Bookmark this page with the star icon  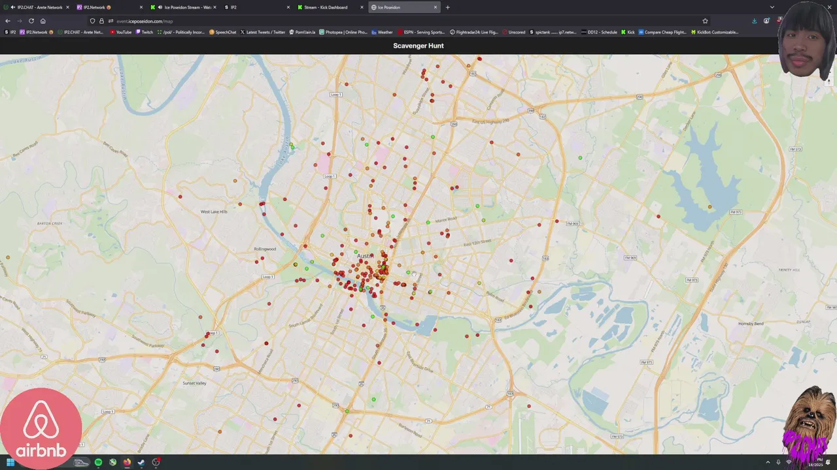(x=705, y=21)
